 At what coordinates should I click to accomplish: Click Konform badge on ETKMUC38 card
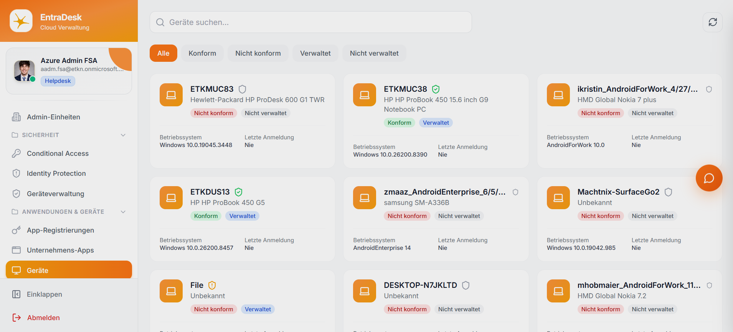[x=399, y=123]
